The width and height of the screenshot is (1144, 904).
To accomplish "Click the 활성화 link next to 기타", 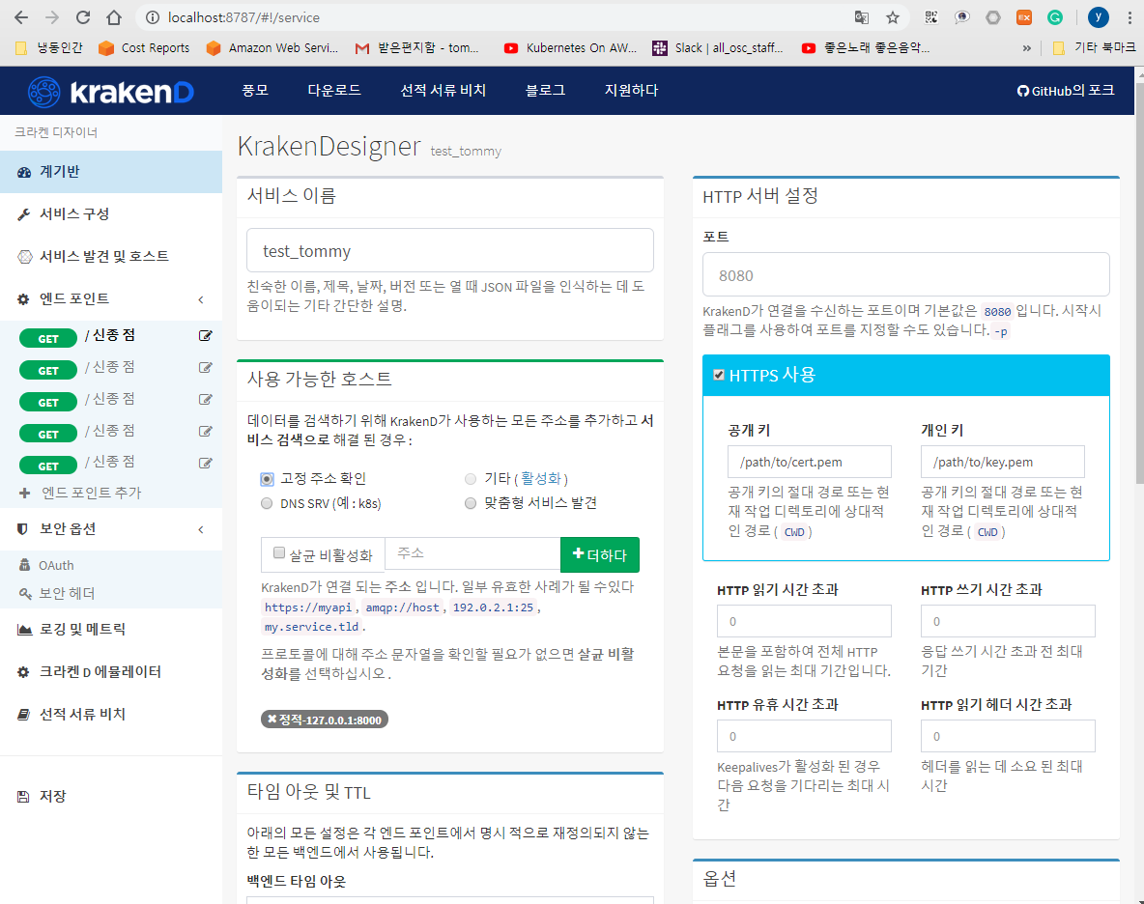I will (541, 479).
